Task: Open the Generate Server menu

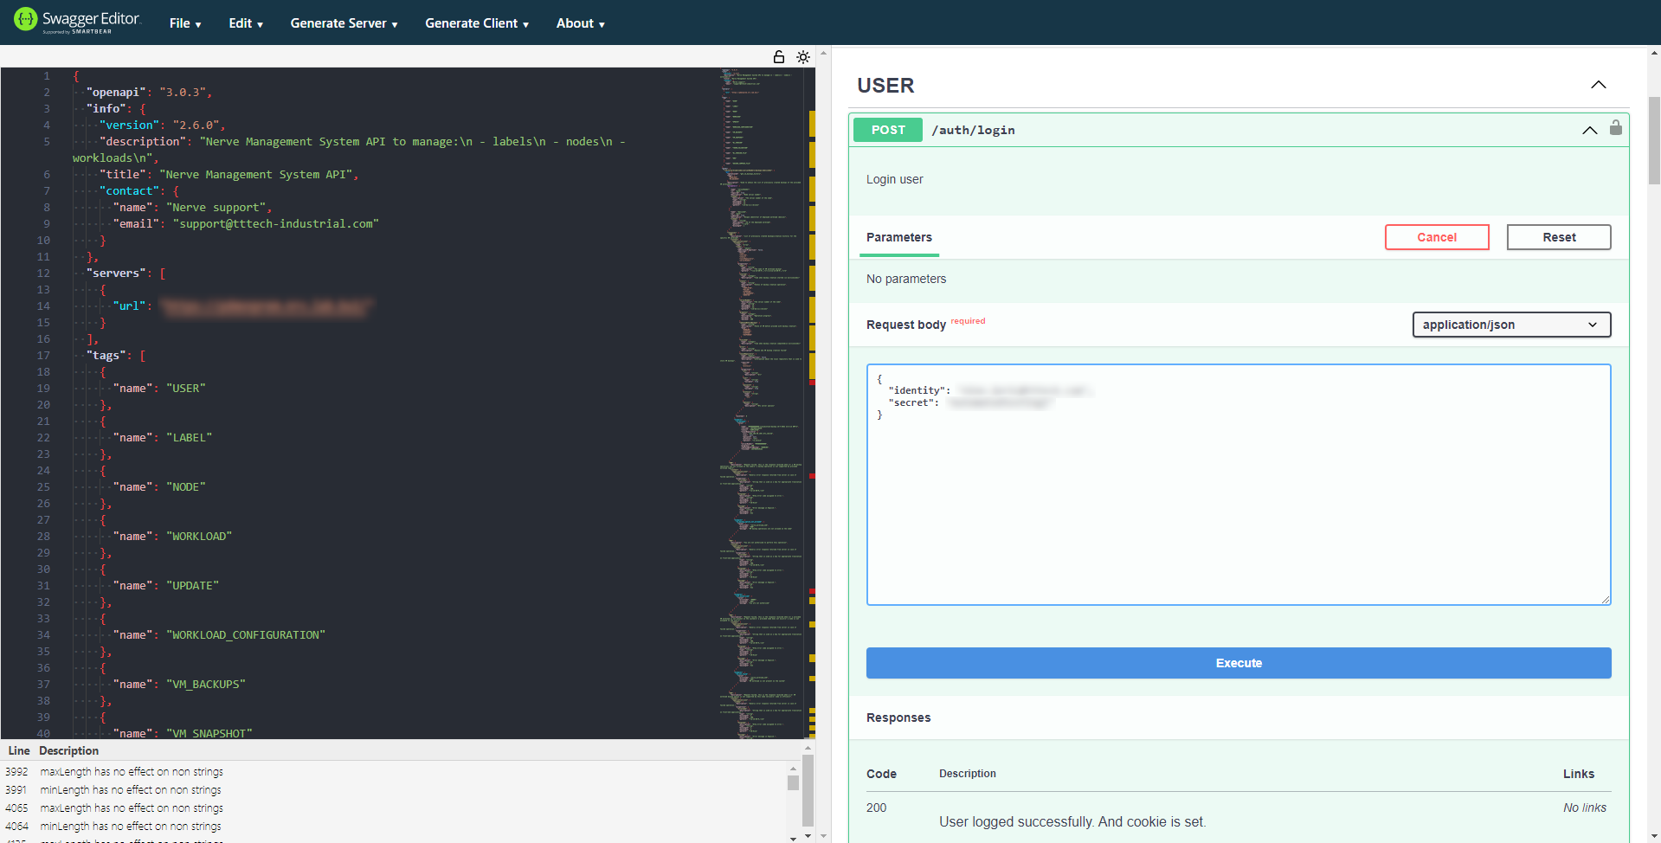Action: pos(344,23)
